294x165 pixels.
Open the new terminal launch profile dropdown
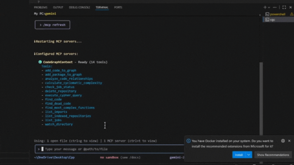click(269, 7)
